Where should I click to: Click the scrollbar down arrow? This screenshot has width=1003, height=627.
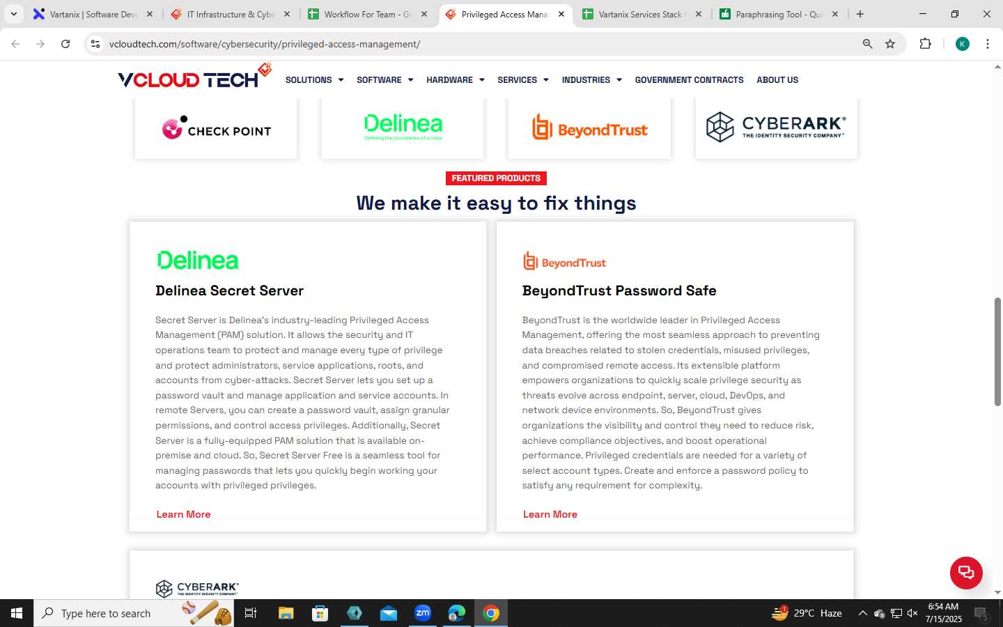tap(997, 593)
